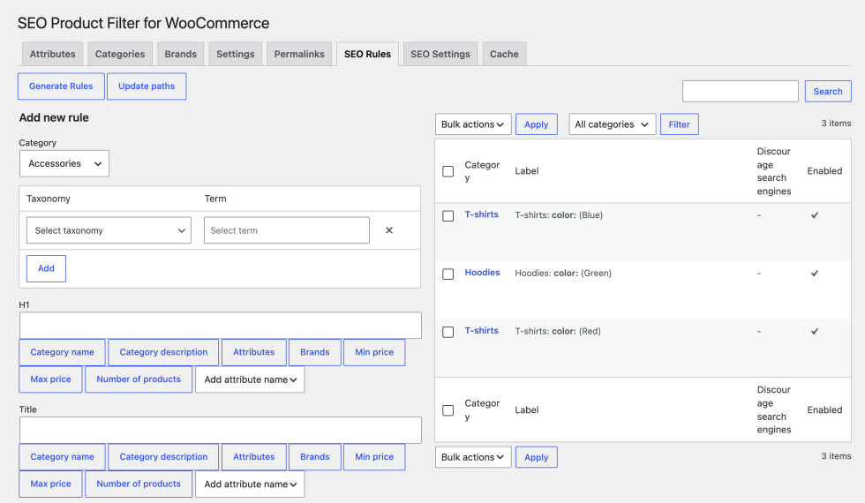The image size is (865, 503).
Task: Click 'T-shirts: color: (Red)' label text
Action: coord(557,331)
